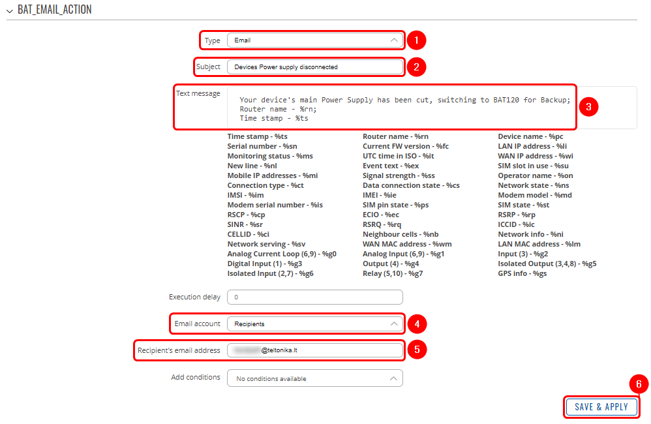Click the 'Device name - %pc' variable hint
651x424 pixels.
click(530, 136)
